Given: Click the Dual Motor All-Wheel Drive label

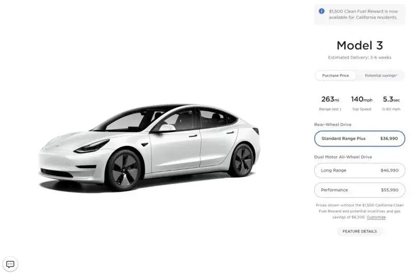Looking at the screenshot, I should [343, 157].
